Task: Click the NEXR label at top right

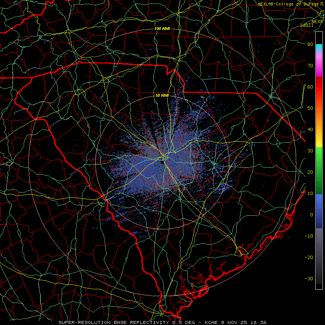Action: pos(317,22)
